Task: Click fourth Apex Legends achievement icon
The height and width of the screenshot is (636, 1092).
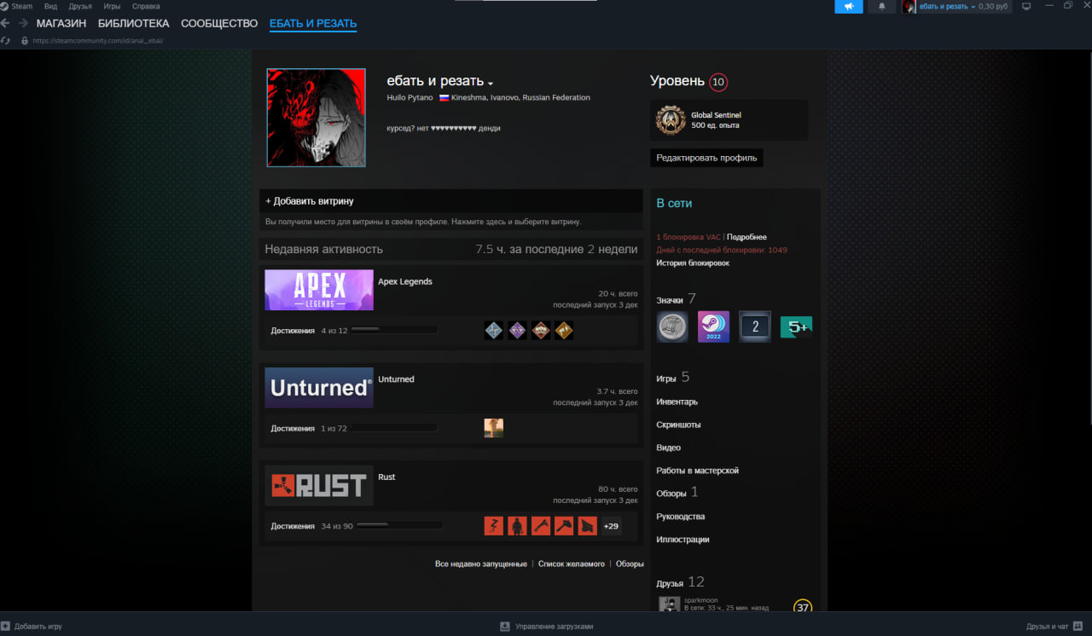Action: [x=564, y=330]
